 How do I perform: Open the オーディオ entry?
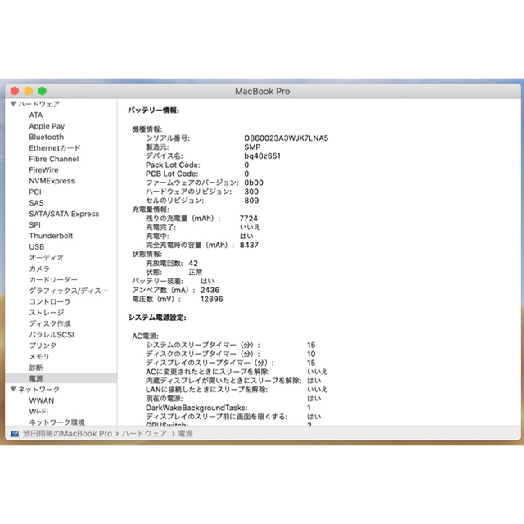(47, 258)
